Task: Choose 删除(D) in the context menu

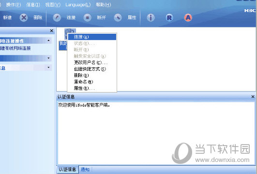Action: (92, 75)
